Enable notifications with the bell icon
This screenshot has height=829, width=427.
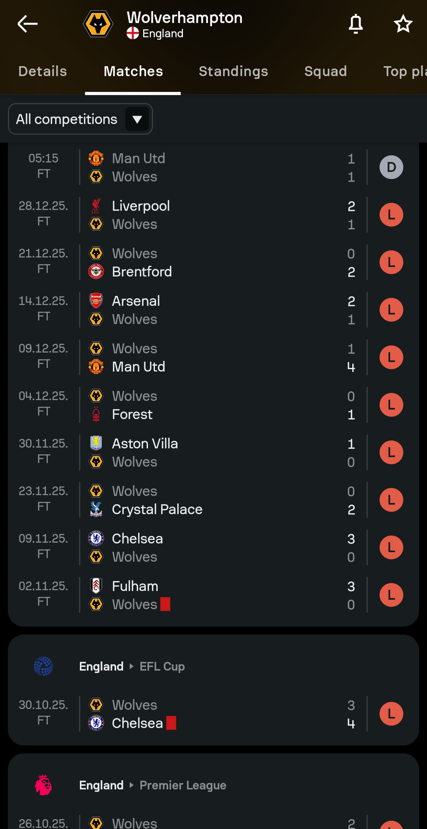point(356,24)
